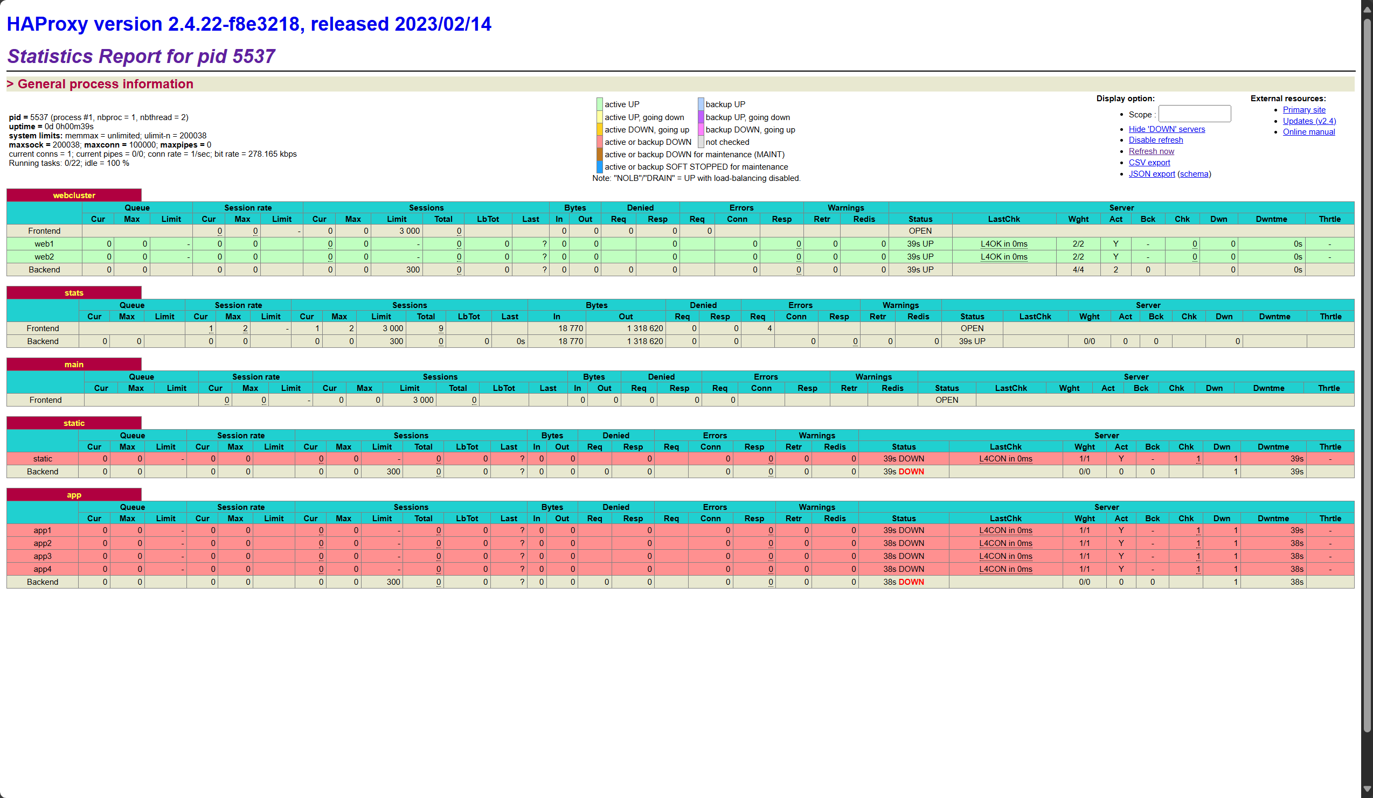Click the backup UP, going down swatch
Screen dimensions: 1373x798
click(x=701, y=117)
